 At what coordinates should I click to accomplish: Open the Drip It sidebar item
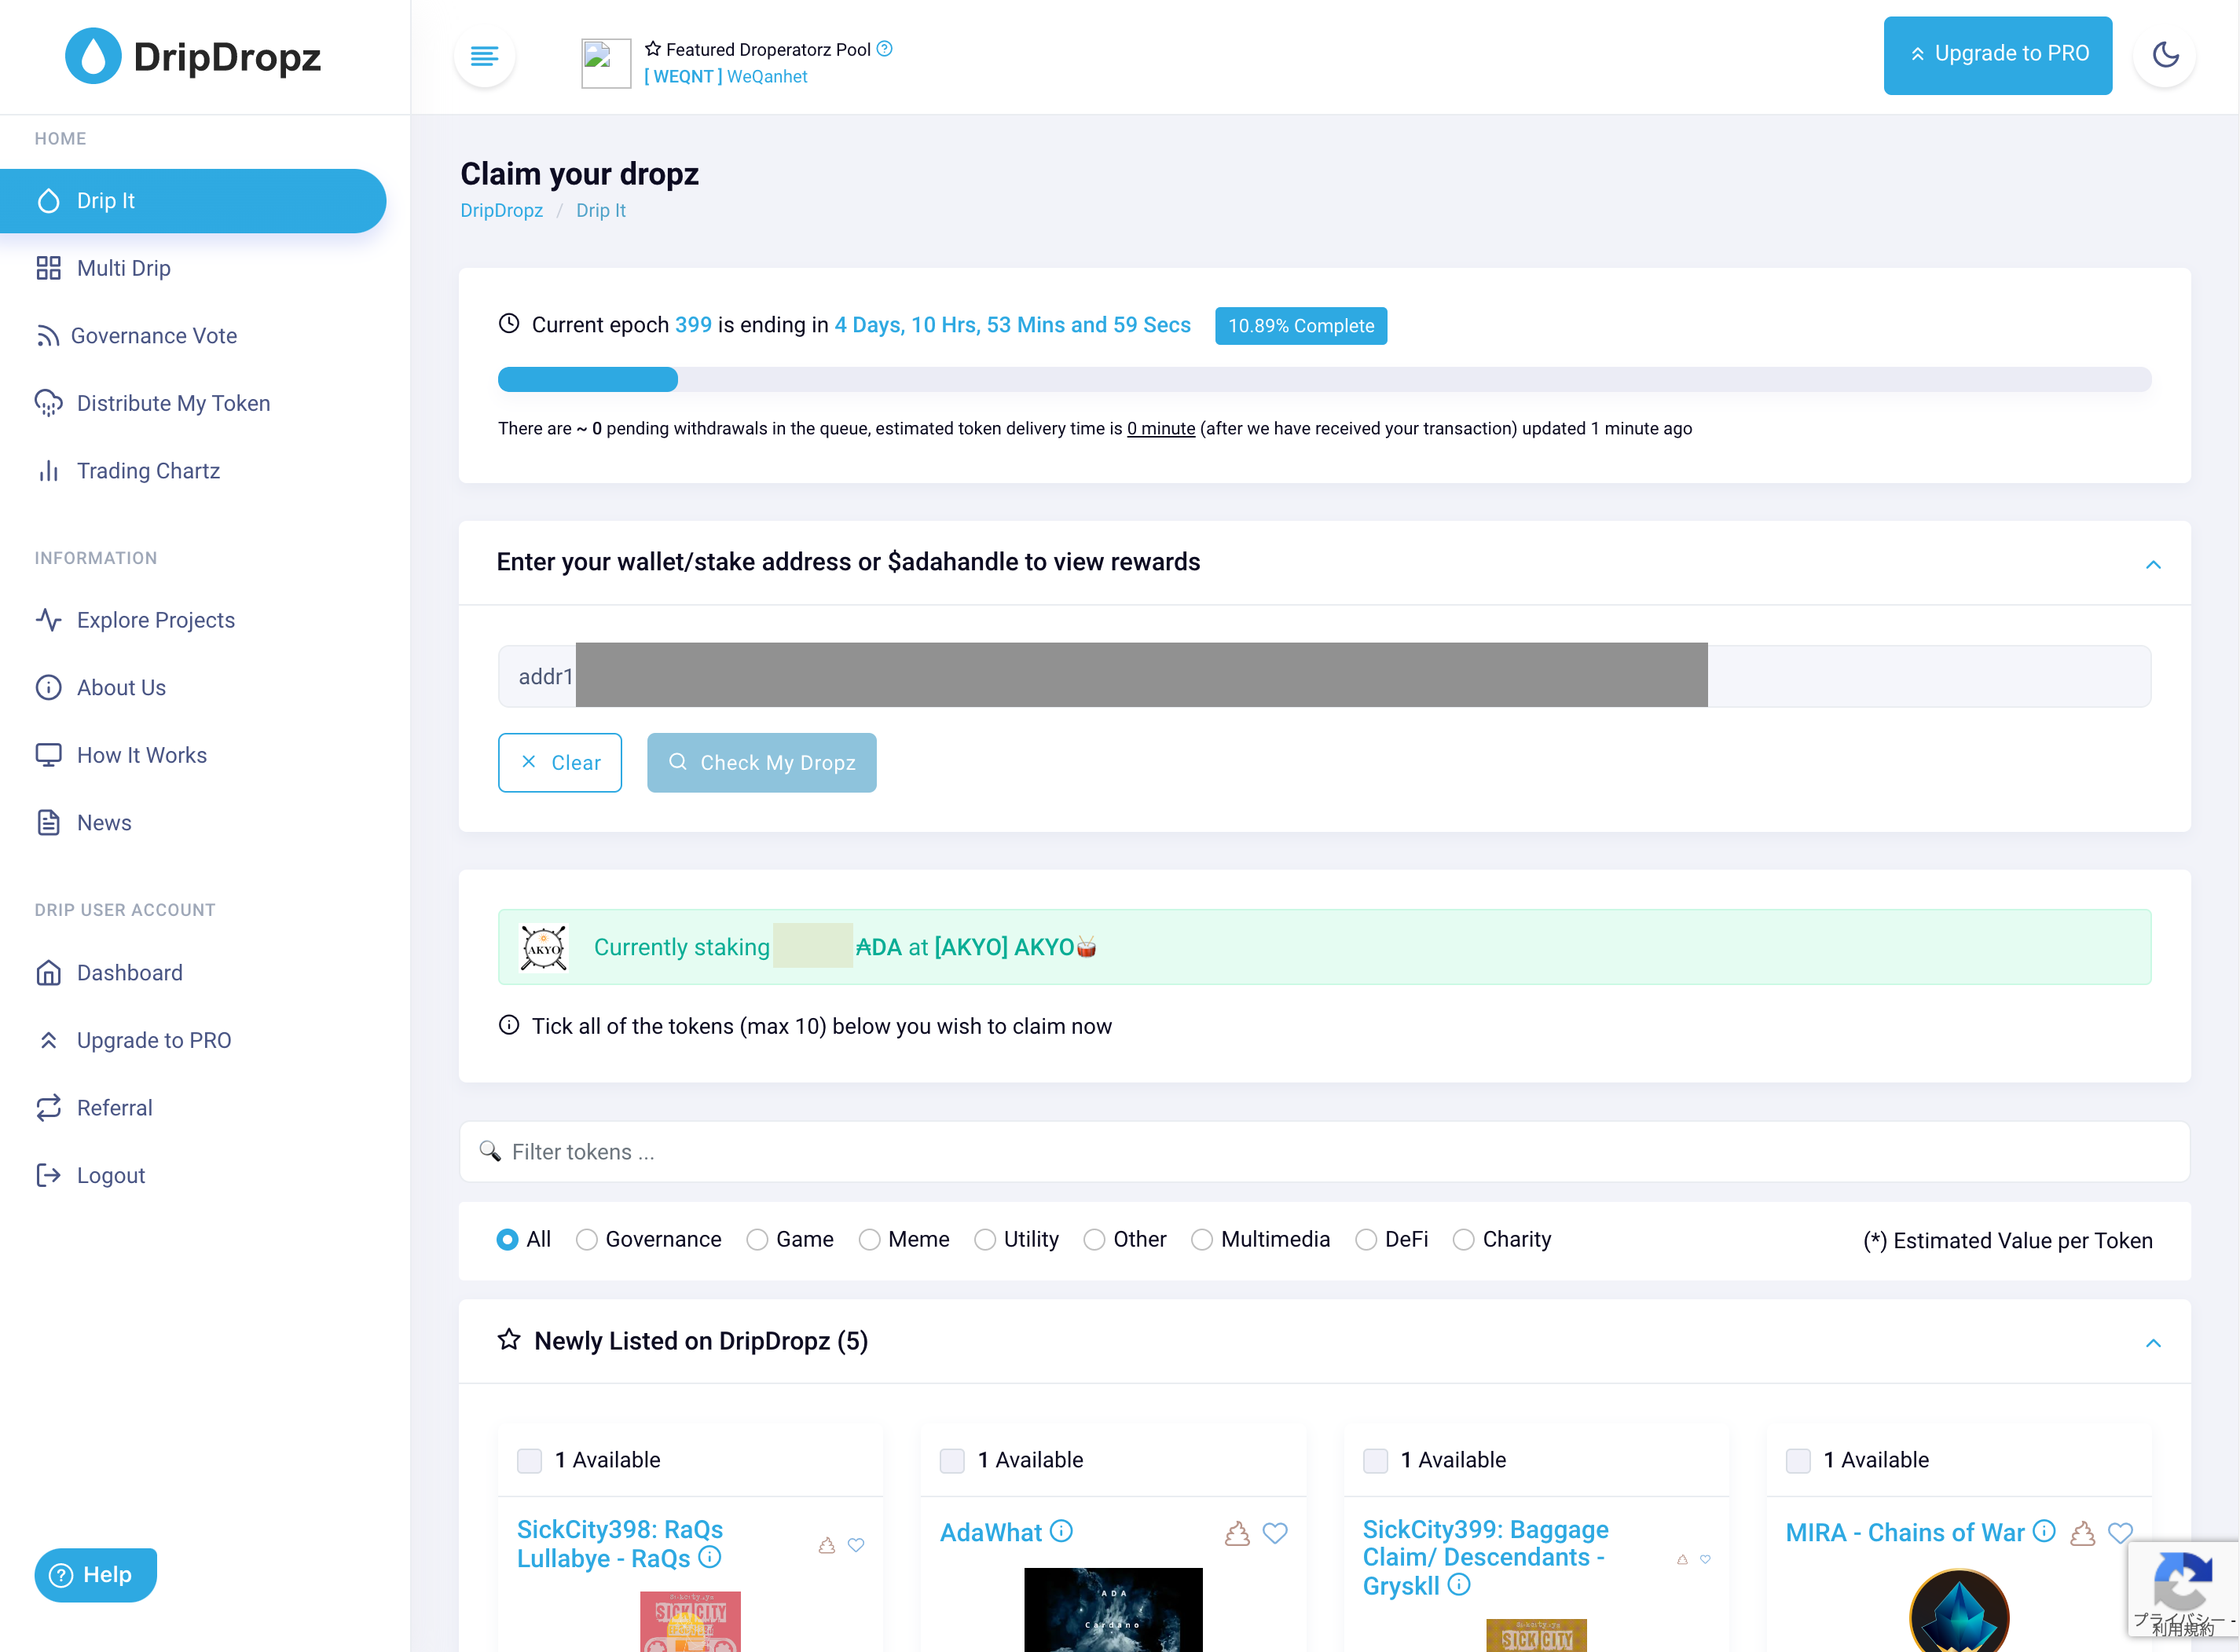coord(193,200)
